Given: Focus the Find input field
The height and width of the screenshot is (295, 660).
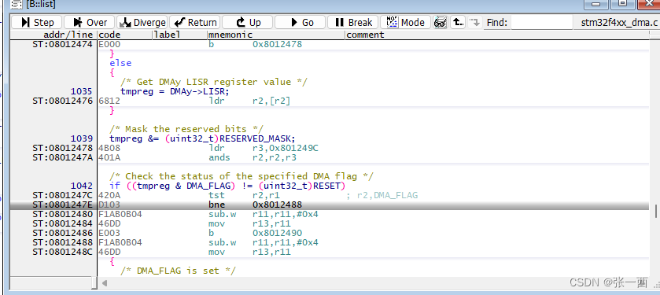Looking at the screenshot, I should click(542, 22).
